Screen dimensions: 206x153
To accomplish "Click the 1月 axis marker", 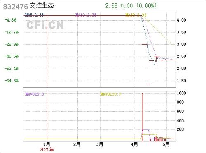I will (47, 144).
